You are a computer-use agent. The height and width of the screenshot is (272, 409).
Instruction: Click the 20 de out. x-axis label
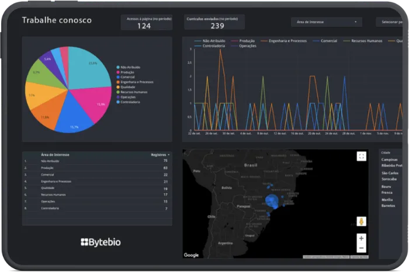(x=314, y=134)
